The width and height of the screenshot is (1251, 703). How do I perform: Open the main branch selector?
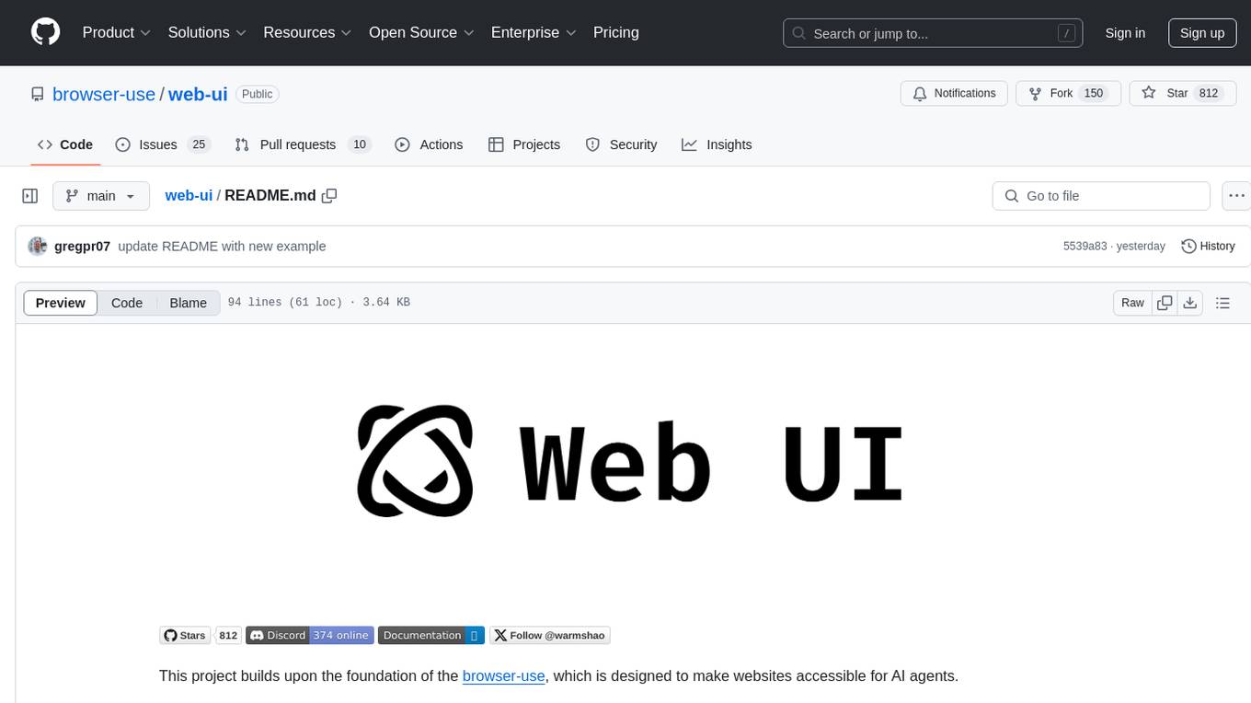[101, 196]
